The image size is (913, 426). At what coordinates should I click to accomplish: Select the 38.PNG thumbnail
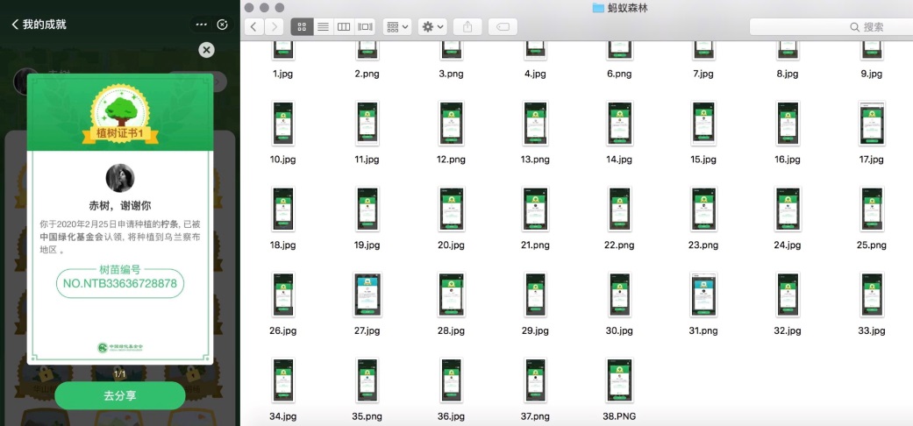619,380
